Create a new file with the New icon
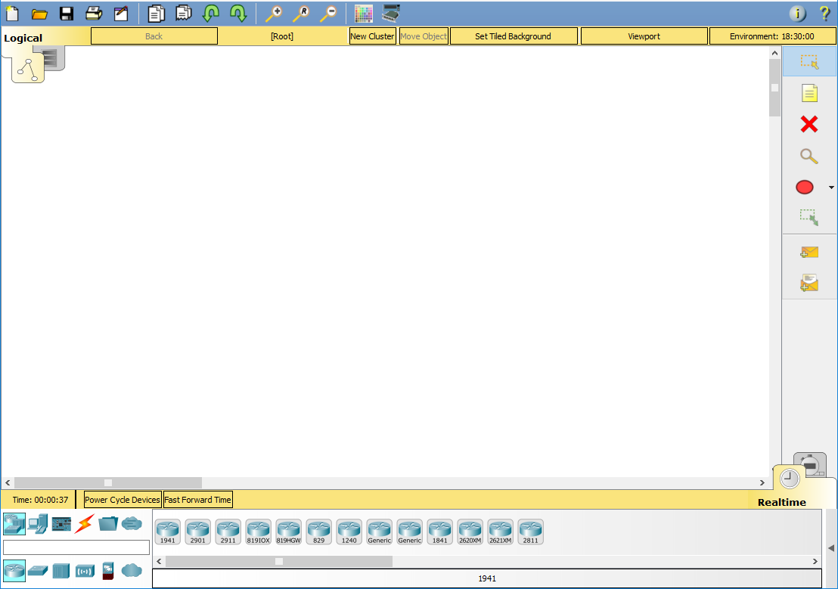Viewport: 838px width, 589px height. [12, 14]
